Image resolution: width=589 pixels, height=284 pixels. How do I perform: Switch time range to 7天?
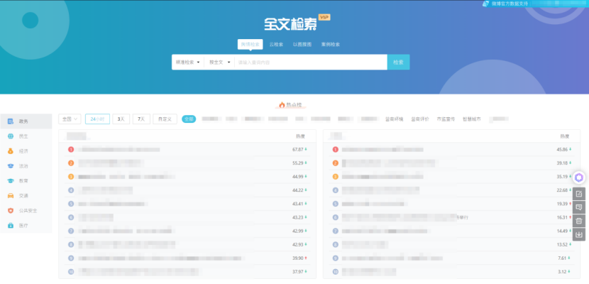pos(141,119)
